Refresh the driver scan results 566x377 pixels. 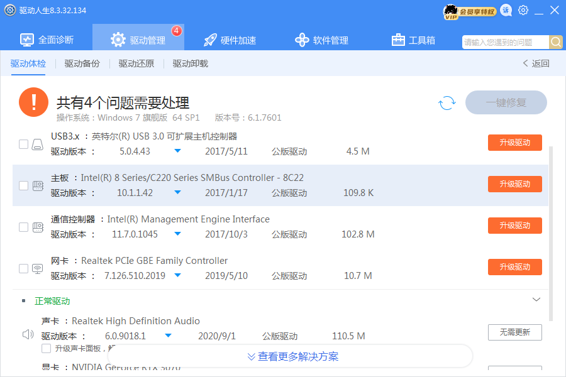pos(447,103)
